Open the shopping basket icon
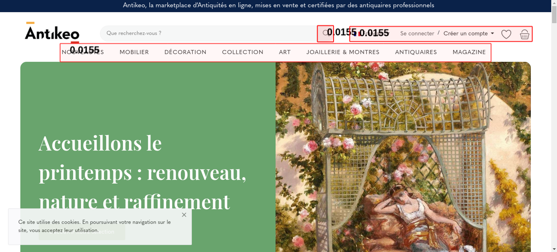Image resolution: width=557 pixels, height=252 pixels. click(524, 34)
